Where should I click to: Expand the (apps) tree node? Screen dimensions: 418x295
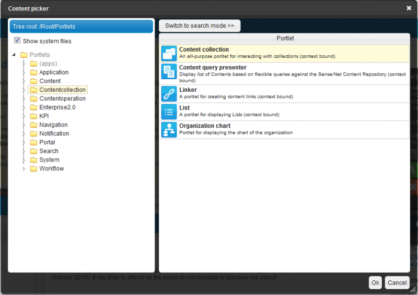pos(24,64)
